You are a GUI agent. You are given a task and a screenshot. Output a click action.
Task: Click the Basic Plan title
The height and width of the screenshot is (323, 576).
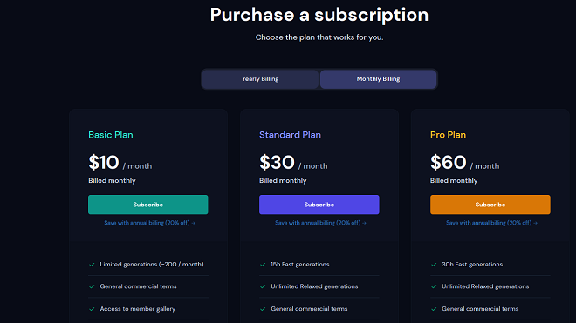tap(111, 135)
